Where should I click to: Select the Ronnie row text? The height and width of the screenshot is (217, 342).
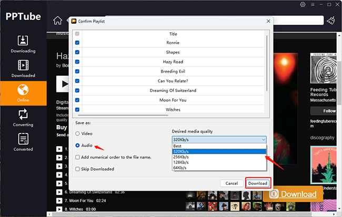point(173,43)
